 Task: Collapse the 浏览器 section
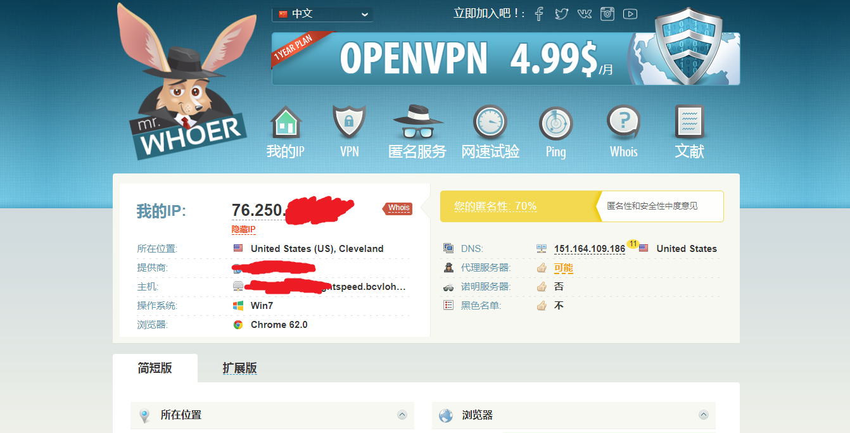pos(703,415)
